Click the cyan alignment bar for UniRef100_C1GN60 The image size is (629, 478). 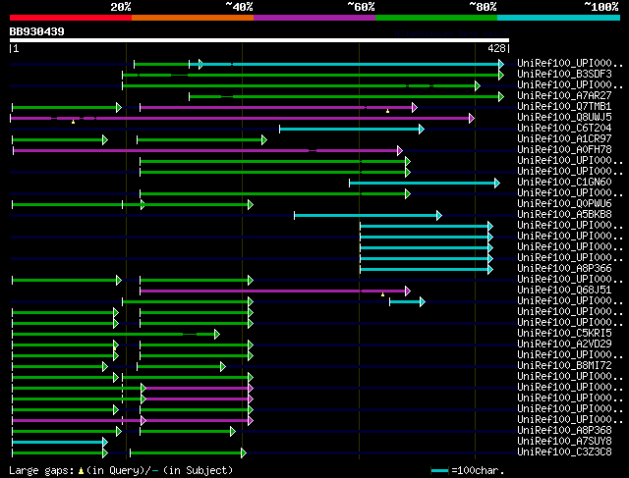coord(425,184)
